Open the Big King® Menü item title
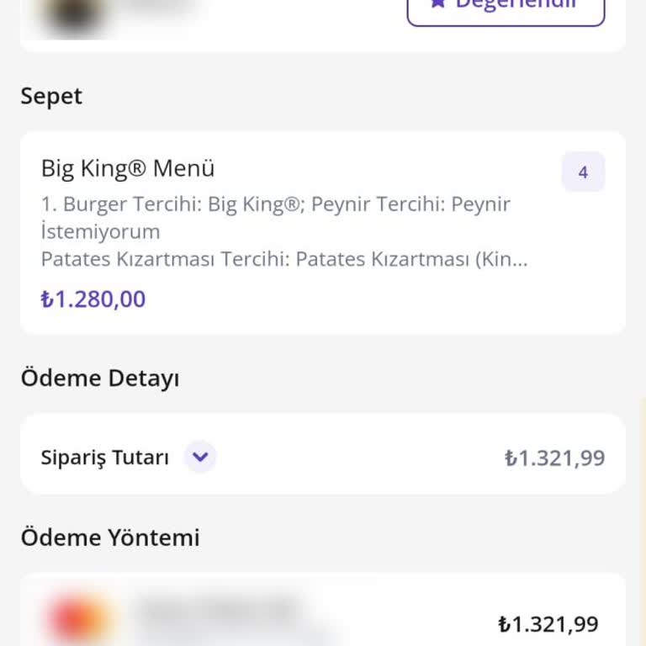The image size is (646, 646). [x=128, y=168]
